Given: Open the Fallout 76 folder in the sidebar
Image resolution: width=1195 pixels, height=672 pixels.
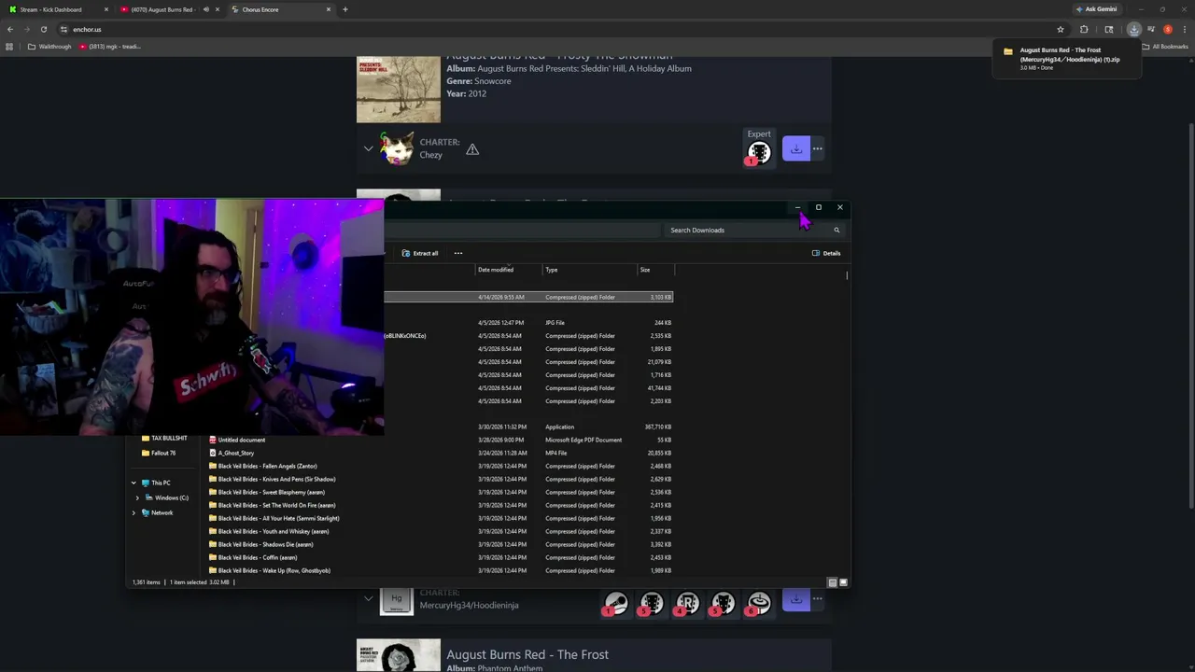Looking at the screenshot, I should coord(159,453).
